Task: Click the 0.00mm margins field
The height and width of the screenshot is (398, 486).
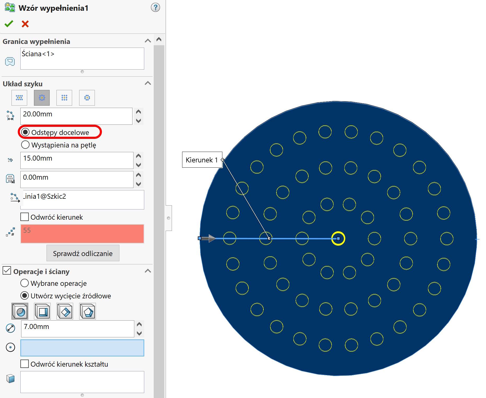Action: point(77,179)
